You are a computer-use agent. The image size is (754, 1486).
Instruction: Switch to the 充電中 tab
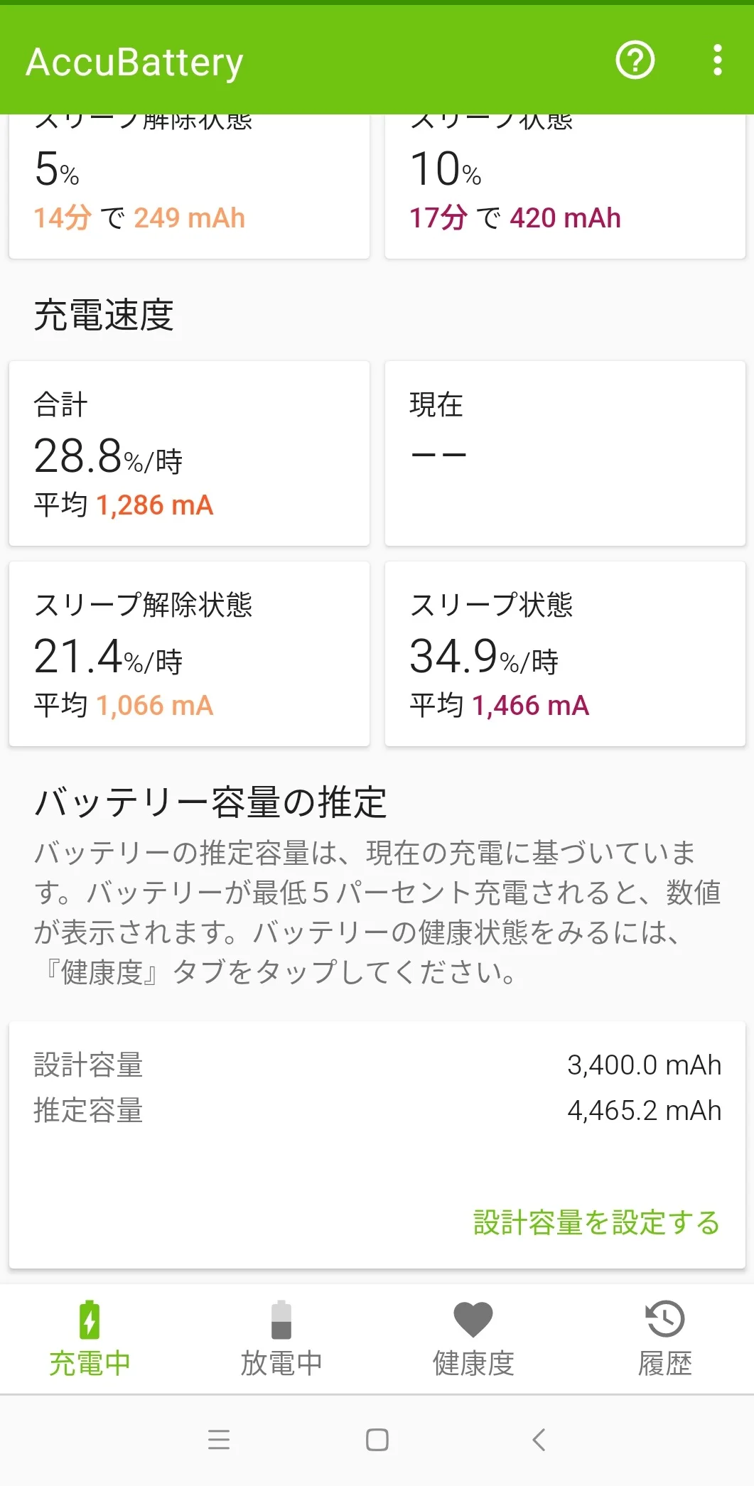90,1363
